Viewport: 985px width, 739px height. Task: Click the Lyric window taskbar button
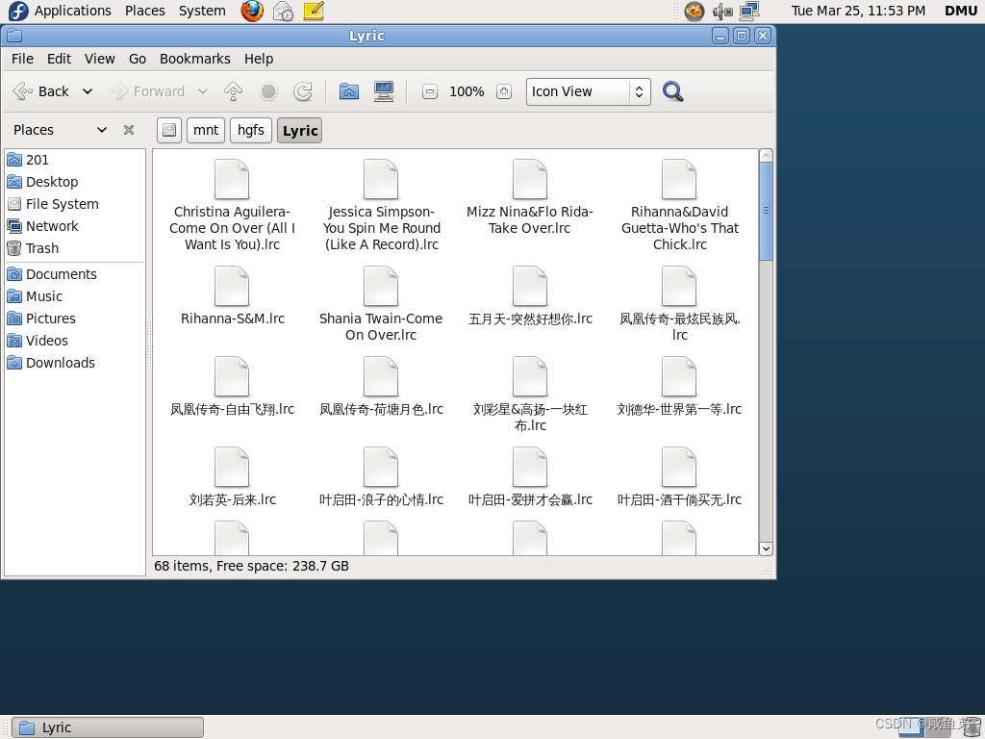pyautogui.click(x=108, y=727)
